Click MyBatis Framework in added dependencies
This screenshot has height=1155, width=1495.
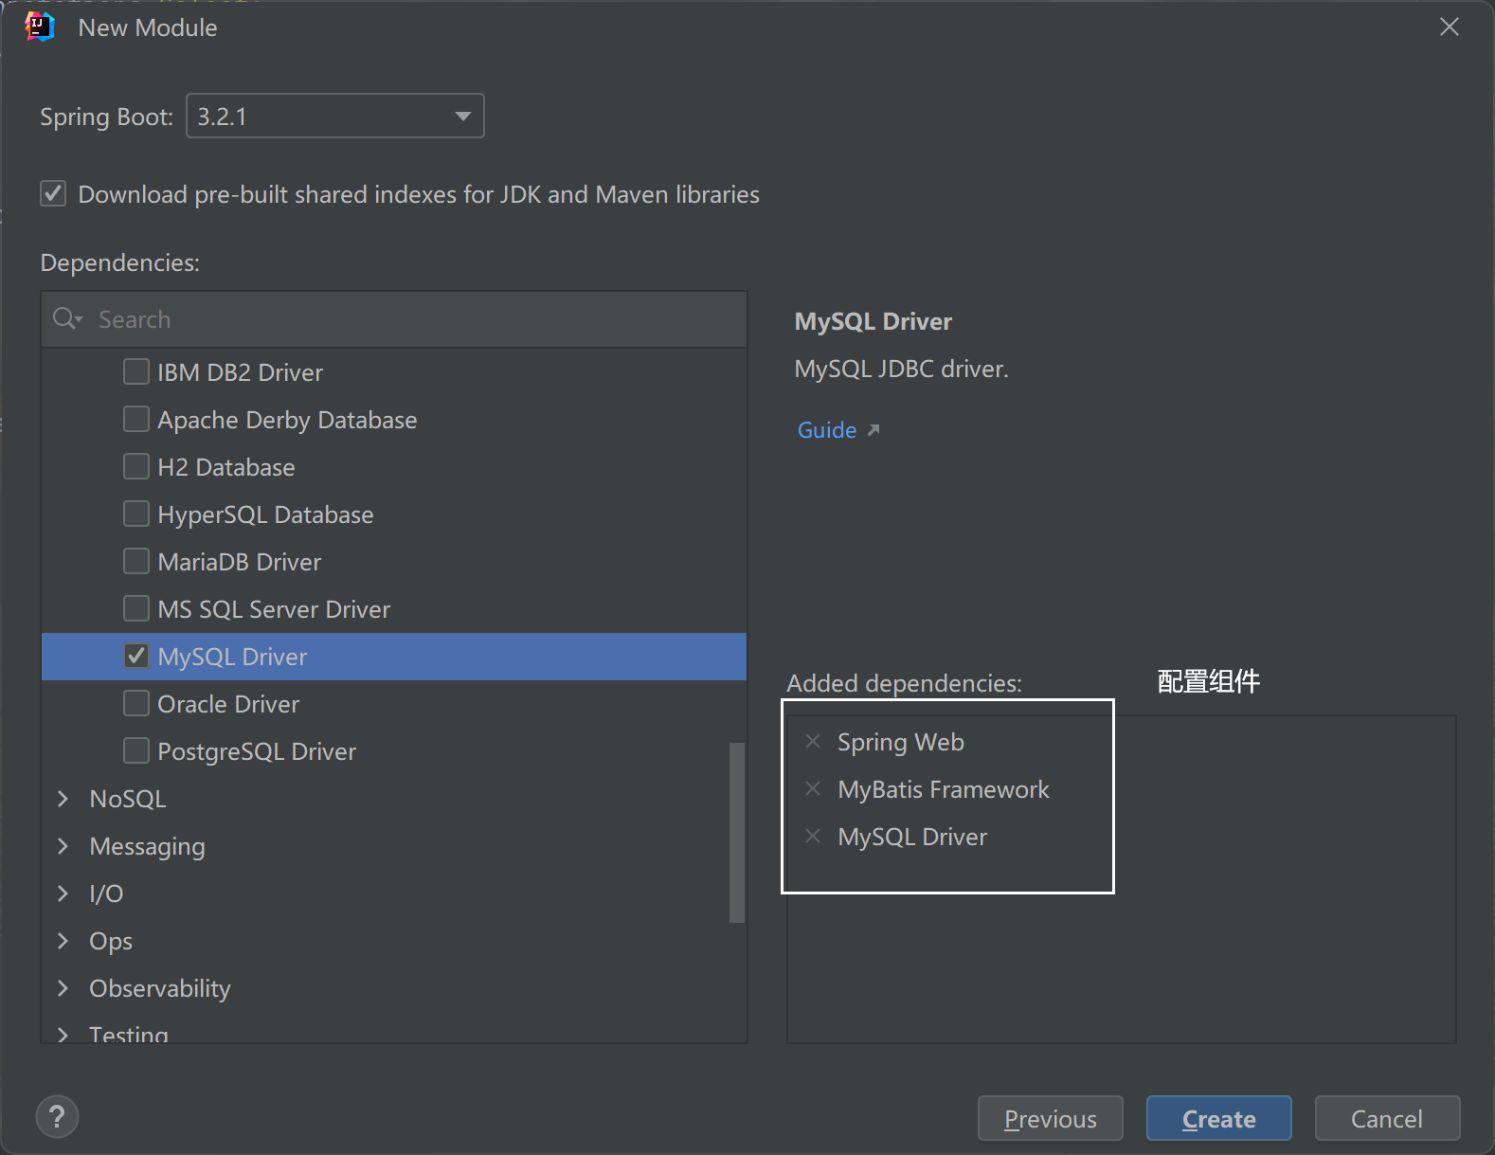click(x=944, y=789)
